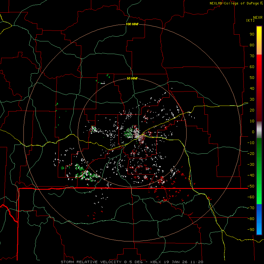Select the 30 value on the velocity scale
The image size is (264, 264).
(x=252, y=99)
